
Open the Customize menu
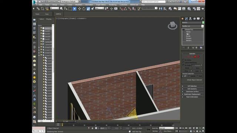click(x=123, y=5)
